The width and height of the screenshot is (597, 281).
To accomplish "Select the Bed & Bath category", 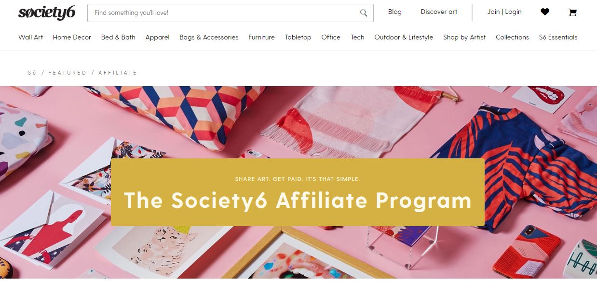I will point(118,37).
